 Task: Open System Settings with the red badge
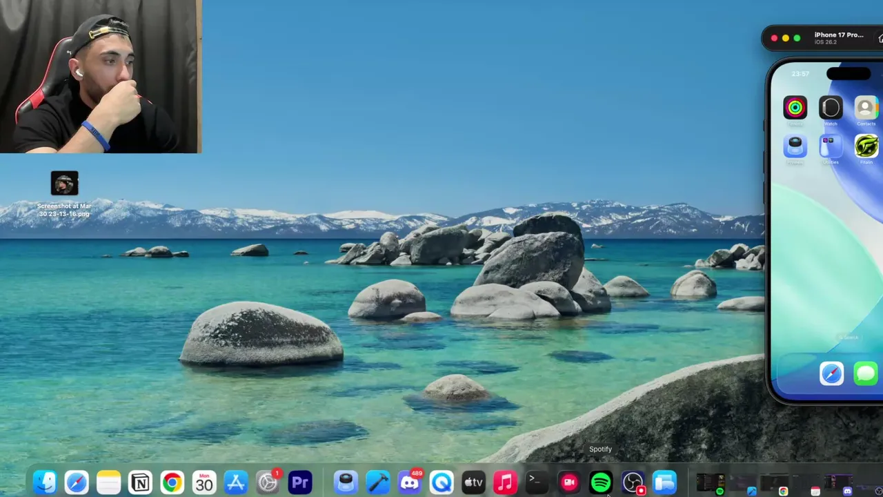268,483
